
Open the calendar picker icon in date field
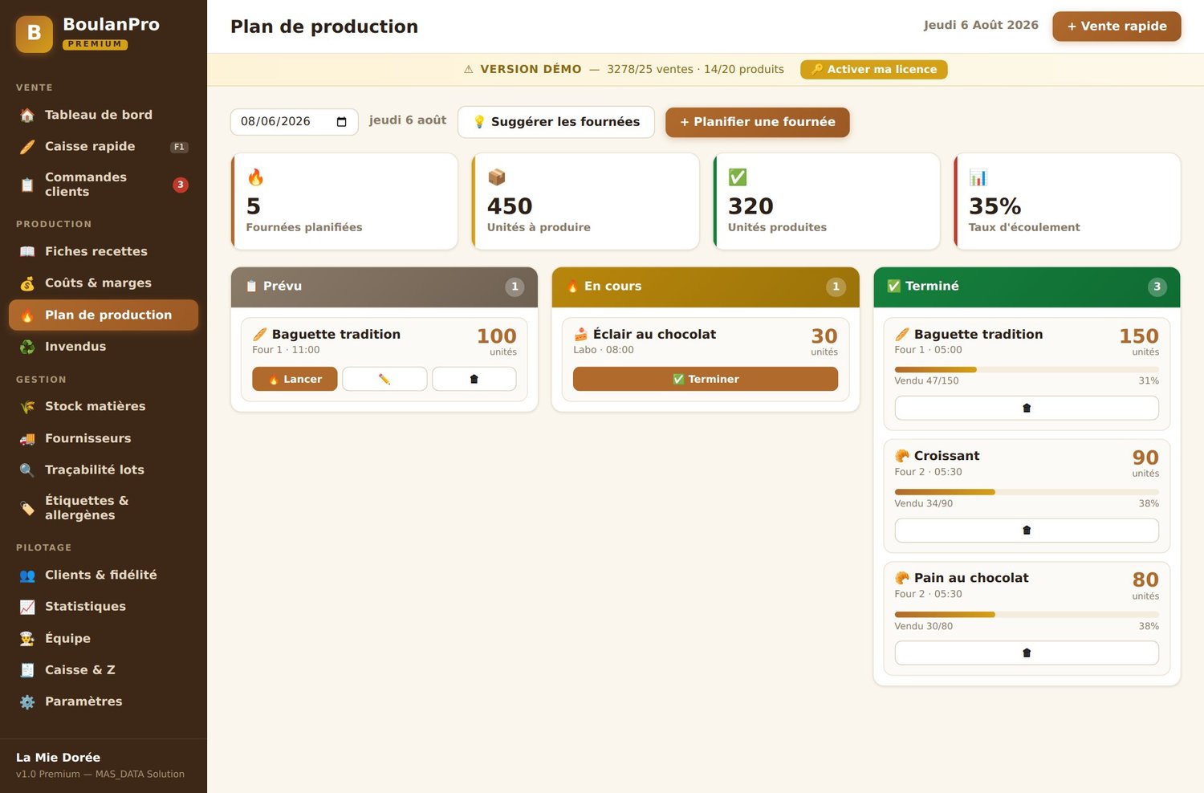pos(342,122)
